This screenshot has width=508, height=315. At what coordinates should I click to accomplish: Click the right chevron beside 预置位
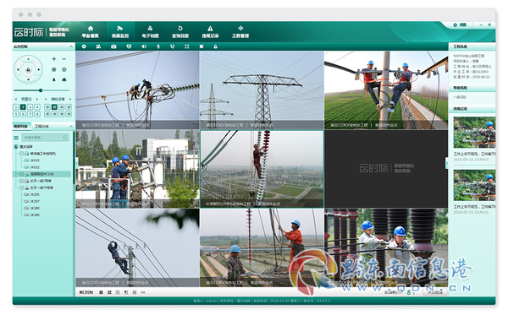[x=37, y=99]
